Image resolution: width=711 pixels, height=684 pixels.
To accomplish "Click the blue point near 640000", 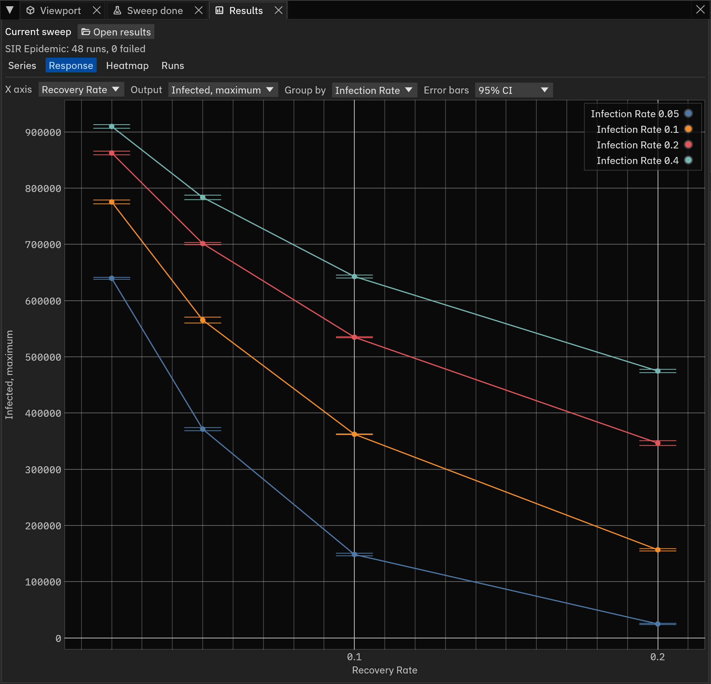I will click(111, 279).
